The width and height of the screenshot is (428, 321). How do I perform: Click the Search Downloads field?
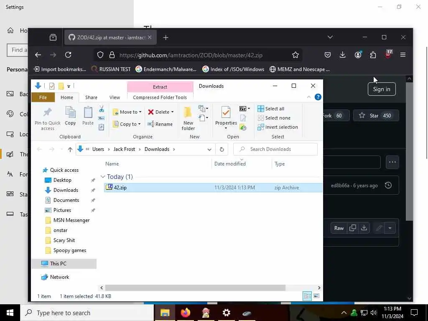click(x=275, y=149)
